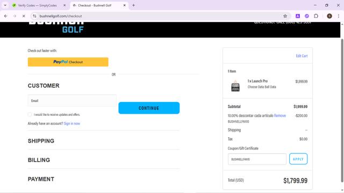Open the Chrome three-dot menu

click(339, 16)
